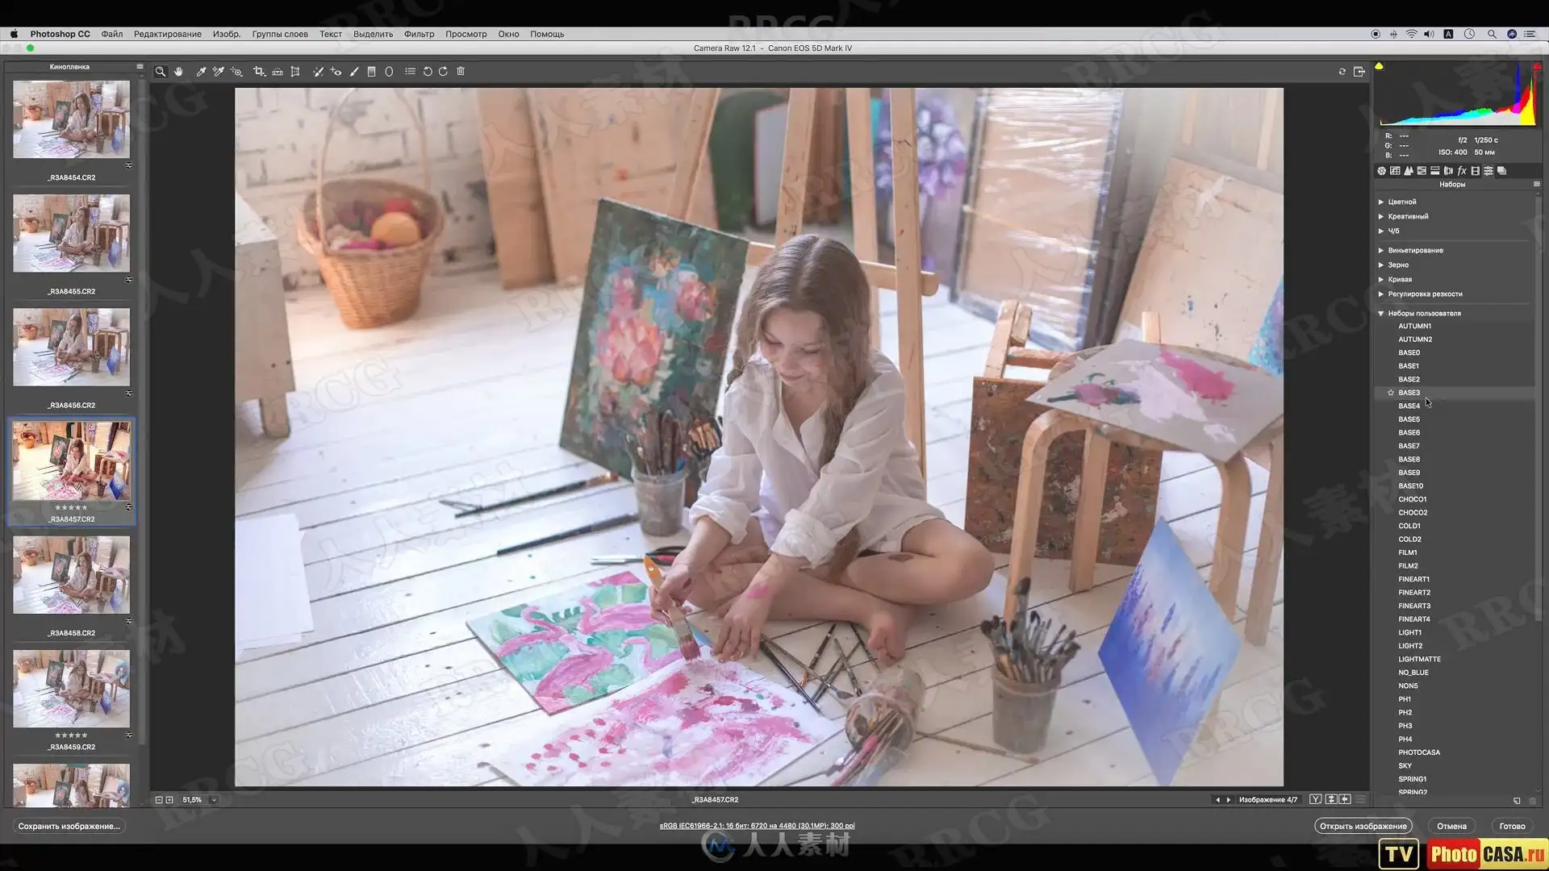
Task: Select the White Balance eyedropper tool
Action: click(x=201, y=72)
